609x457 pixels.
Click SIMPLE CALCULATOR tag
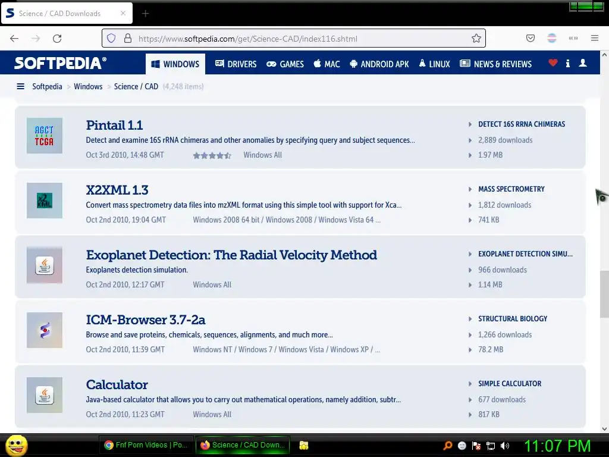pos(510,384)
